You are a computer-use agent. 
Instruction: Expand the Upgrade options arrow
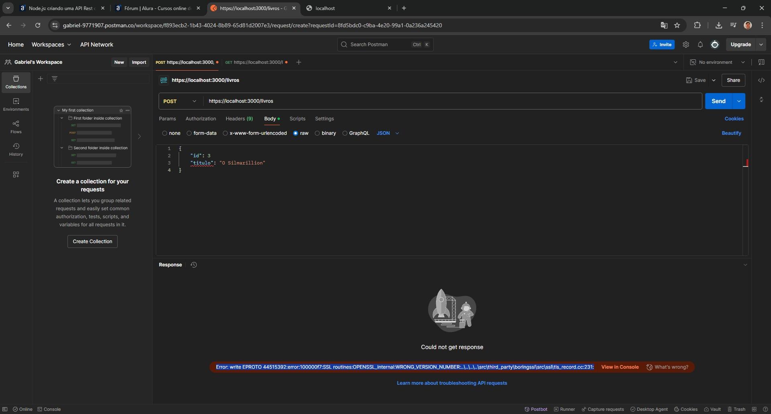click(761, 45)
